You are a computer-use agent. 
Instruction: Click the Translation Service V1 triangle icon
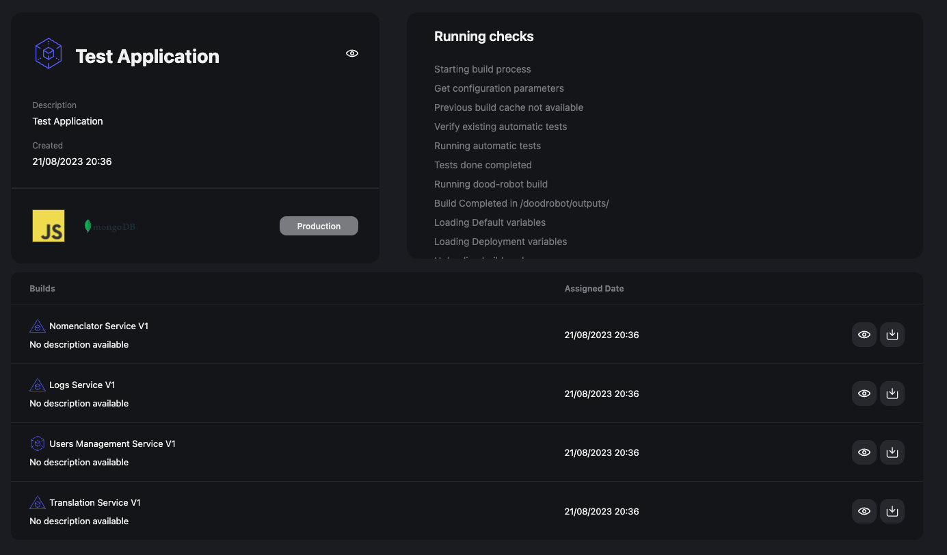[38, 503]
